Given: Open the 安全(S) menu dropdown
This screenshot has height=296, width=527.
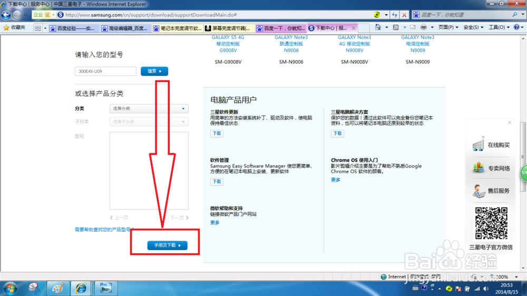Looking at the screenshot, I should coord(473,27).
